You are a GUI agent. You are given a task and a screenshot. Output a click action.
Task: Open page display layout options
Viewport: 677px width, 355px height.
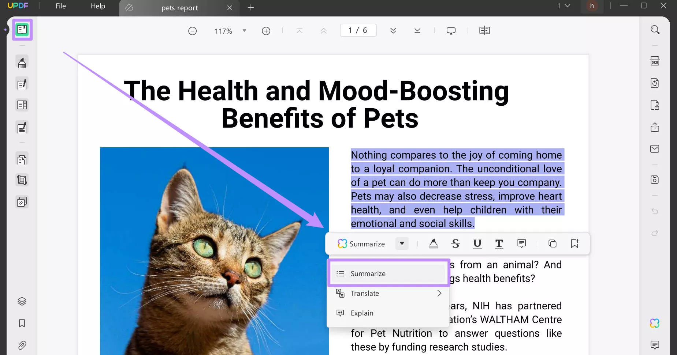(x=485, y=31)
